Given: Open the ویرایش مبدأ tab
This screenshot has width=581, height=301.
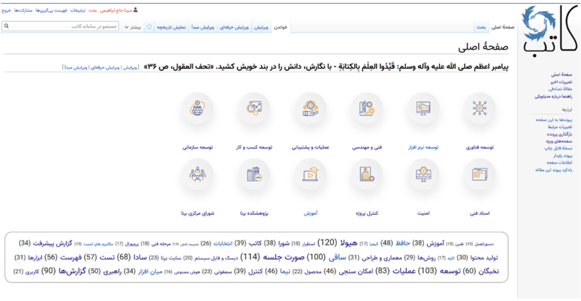Looking at the screenshot, I should pyautogui.click(x=204, y=27).
